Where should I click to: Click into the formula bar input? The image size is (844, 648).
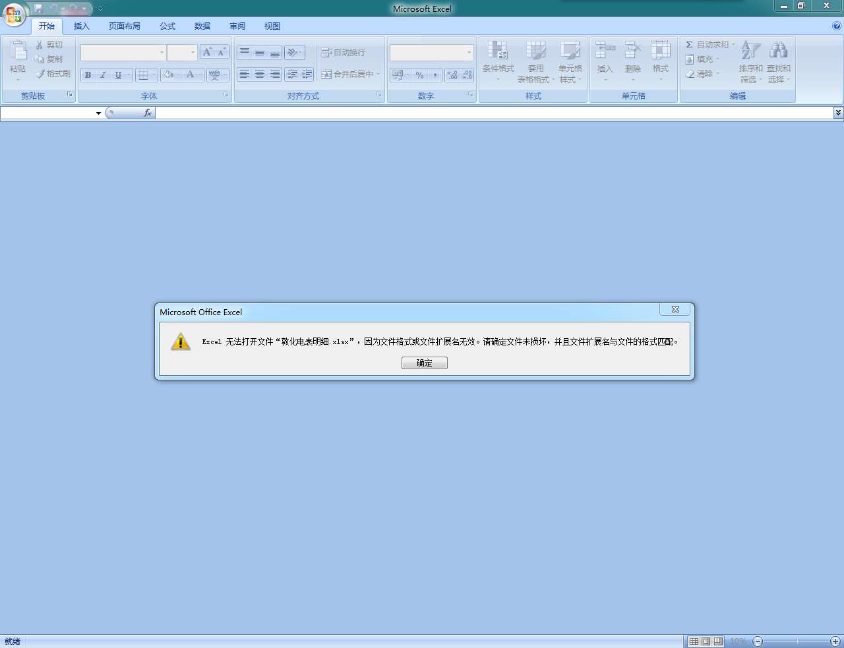point(495,113)
